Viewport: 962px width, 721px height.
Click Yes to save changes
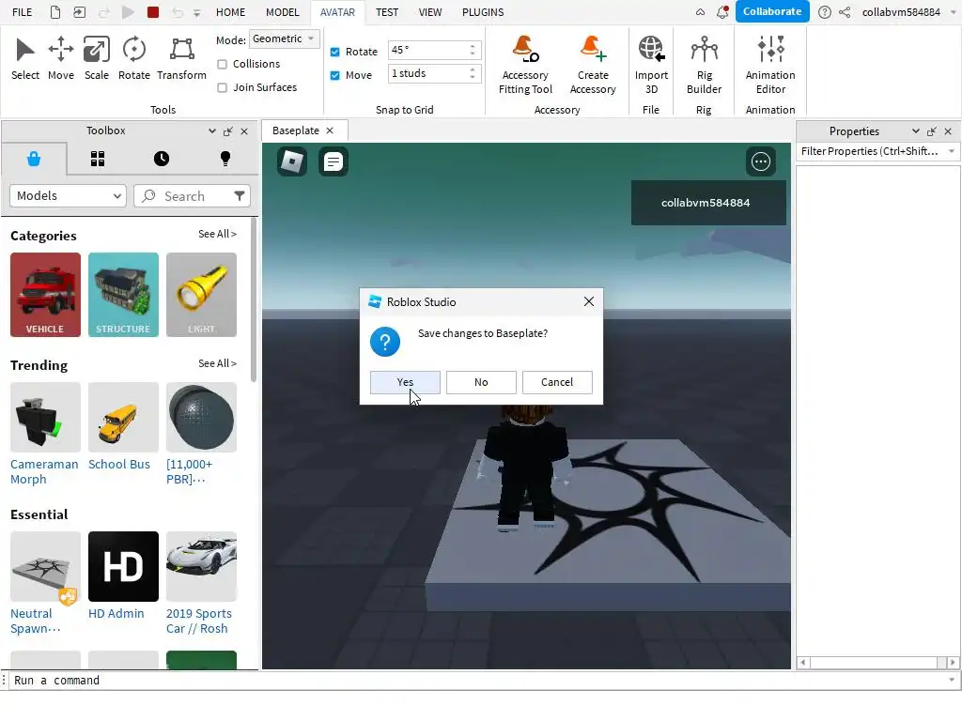pos(405,382)
